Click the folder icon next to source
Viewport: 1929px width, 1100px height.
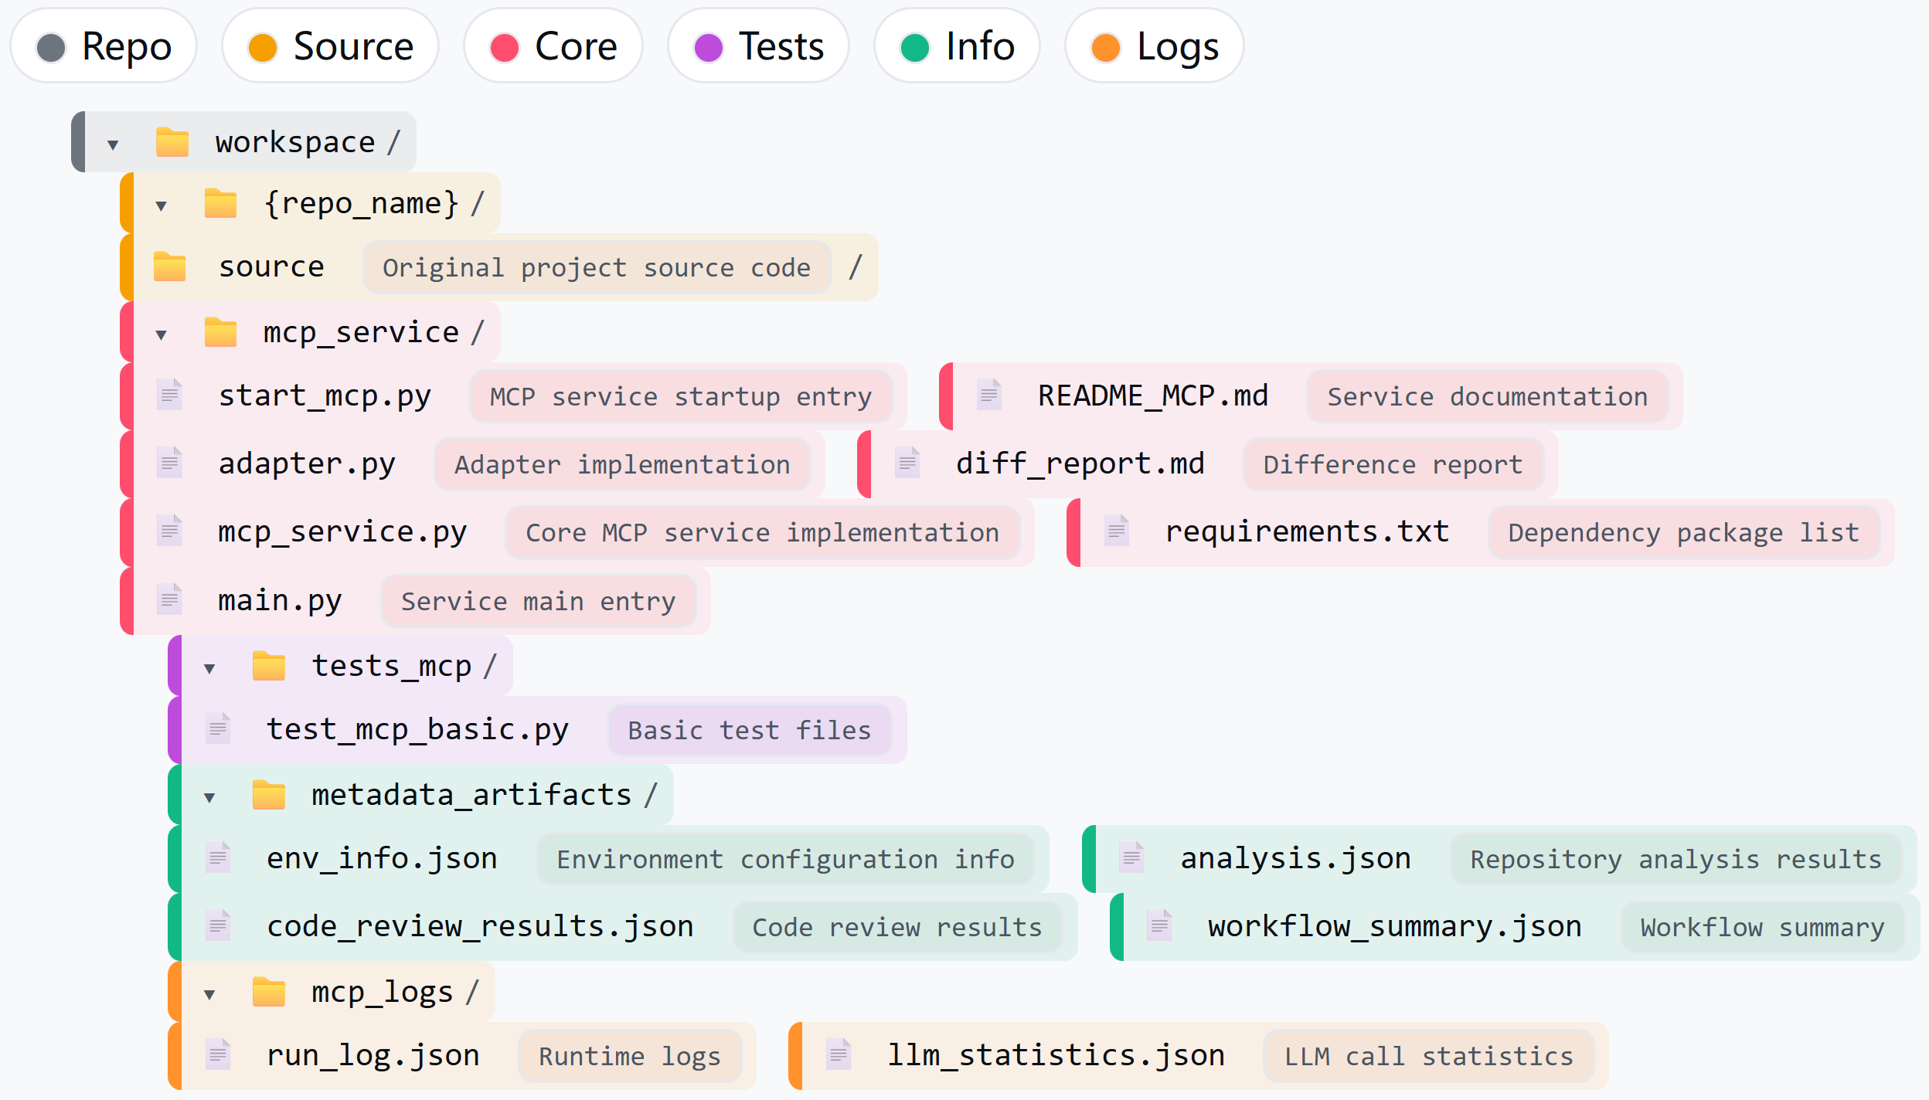point(169,267)
